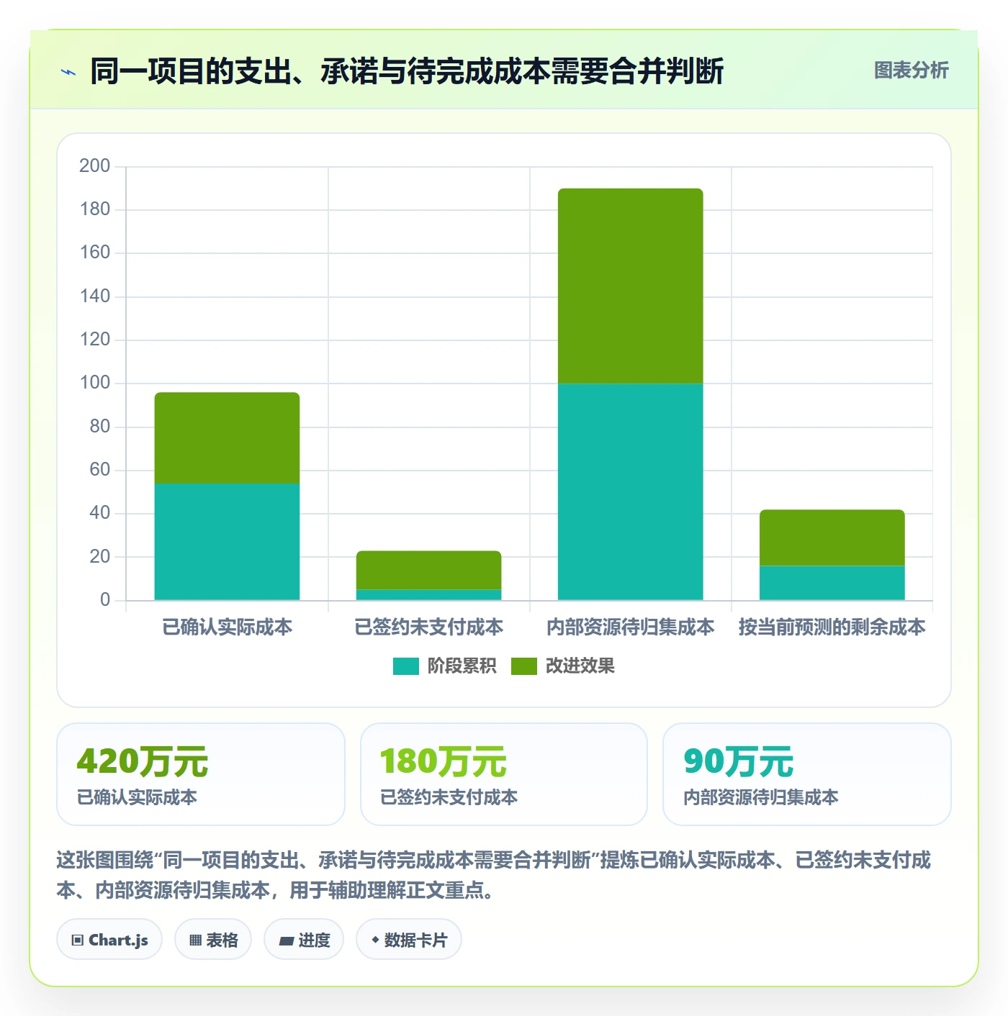This screenshot has width=1008, height=1016.
Task: Click the teal bar segment for 按当前预测的剩余成本
Action: pos(832,583)
